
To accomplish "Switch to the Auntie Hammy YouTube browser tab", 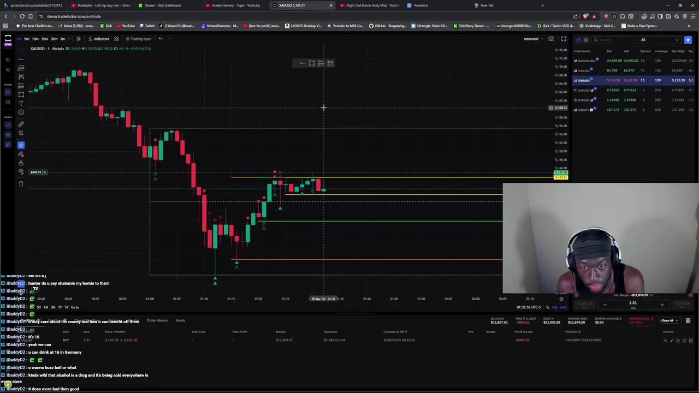I will [235, 5].
